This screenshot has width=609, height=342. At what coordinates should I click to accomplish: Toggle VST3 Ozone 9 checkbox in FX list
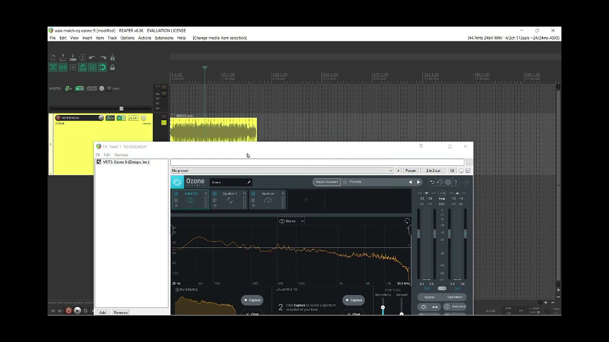pyautogui.click(x=99, y=162)
